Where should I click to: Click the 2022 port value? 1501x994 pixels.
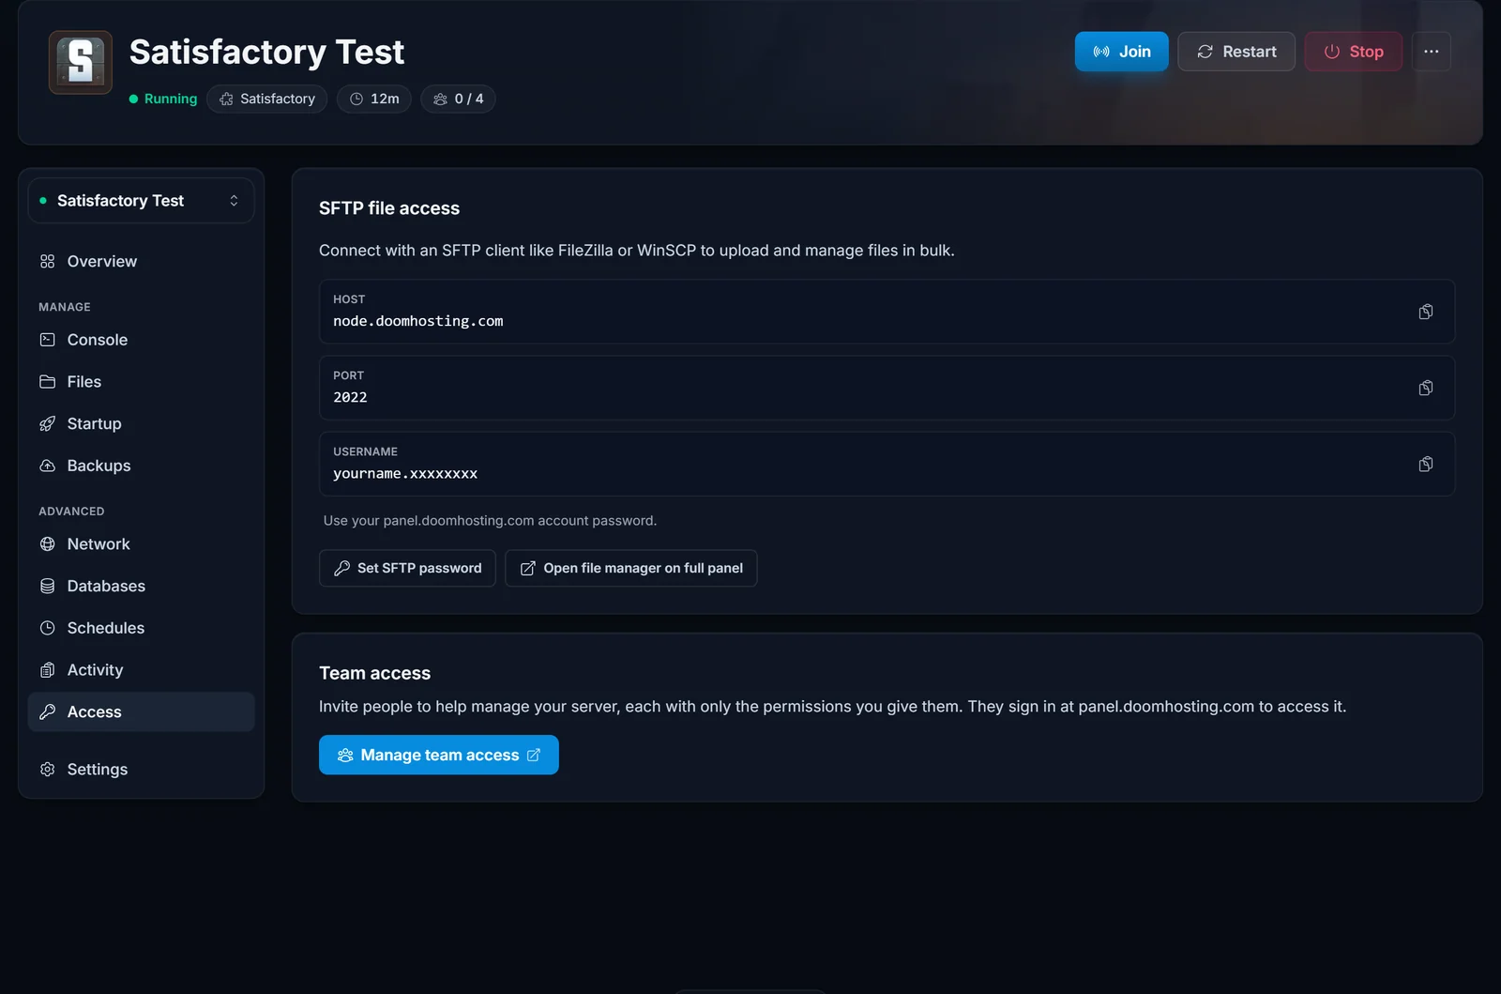point(350,397)
